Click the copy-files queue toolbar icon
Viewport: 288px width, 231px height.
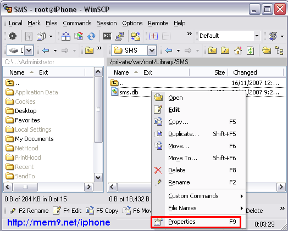point(42,36)
